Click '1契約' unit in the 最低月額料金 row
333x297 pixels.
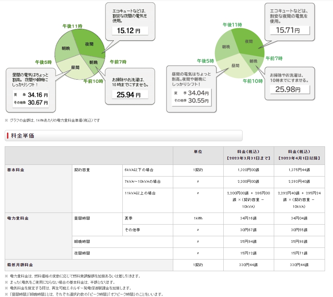point(198,265)
